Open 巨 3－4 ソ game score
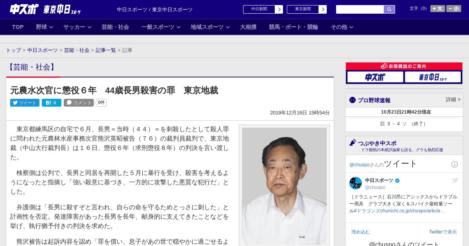 [404, 124]
